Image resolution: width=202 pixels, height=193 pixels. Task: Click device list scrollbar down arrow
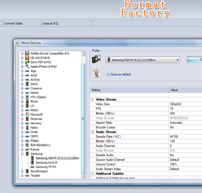(x=83, y=176)
